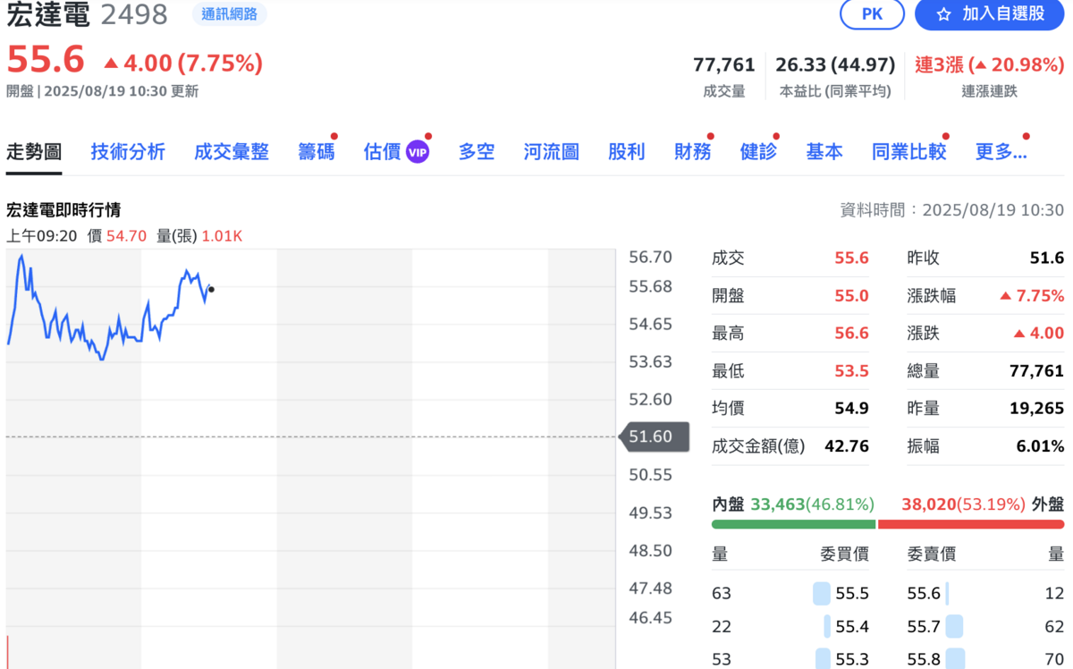
Task: Open the PK comparison button
Action: tap(872, 14)
